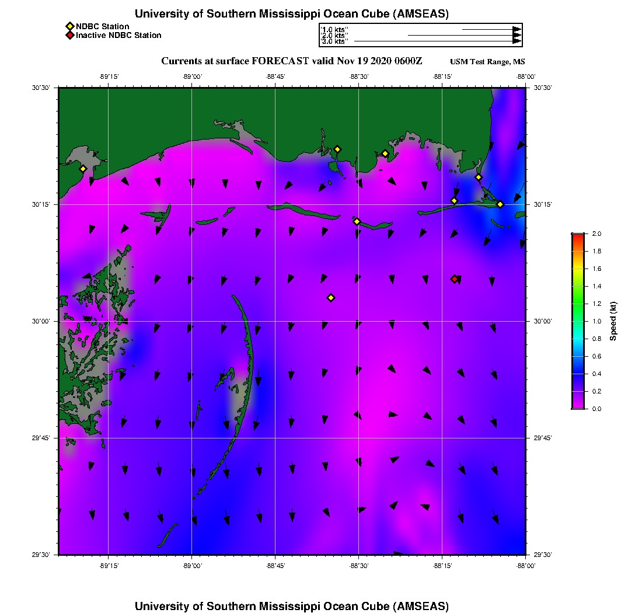Click red diamond icon in Inactive station legend
Image resolution: width=642 pixels, height=613 pixels.
point(69,36)
